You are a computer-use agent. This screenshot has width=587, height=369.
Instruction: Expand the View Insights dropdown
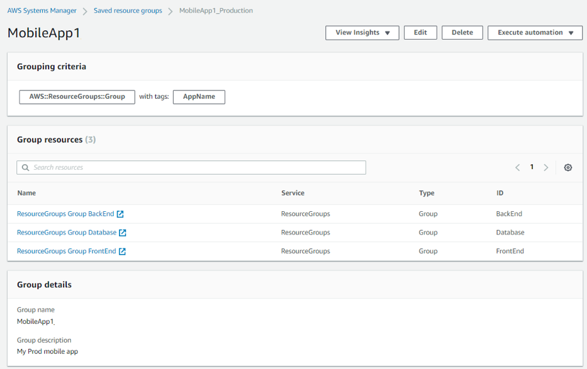[362, 33]
